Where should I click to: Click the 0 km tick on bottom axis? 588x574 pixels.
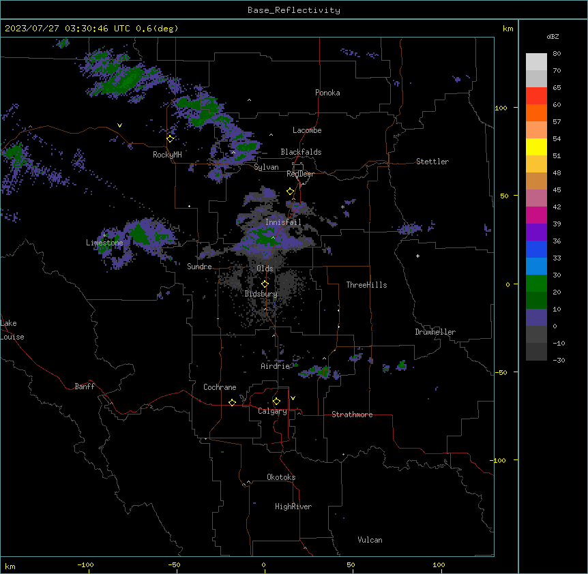click(x=263, y=564)
